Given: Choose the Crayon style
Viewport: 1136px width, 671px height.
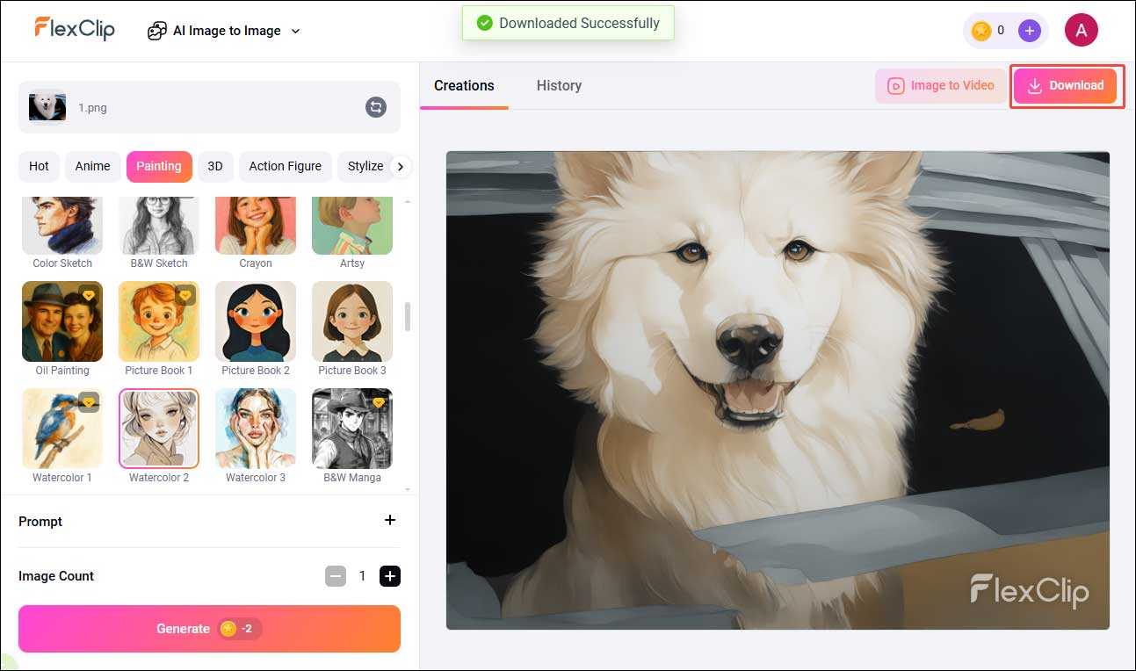Looking at the screenshot, I should tap(256, 227).
